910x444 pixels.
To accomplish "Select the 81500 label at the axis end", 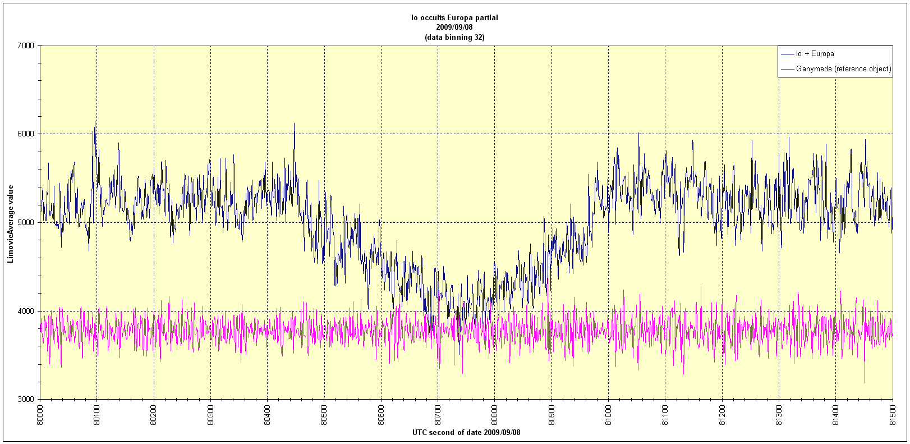I will (893, 414).
